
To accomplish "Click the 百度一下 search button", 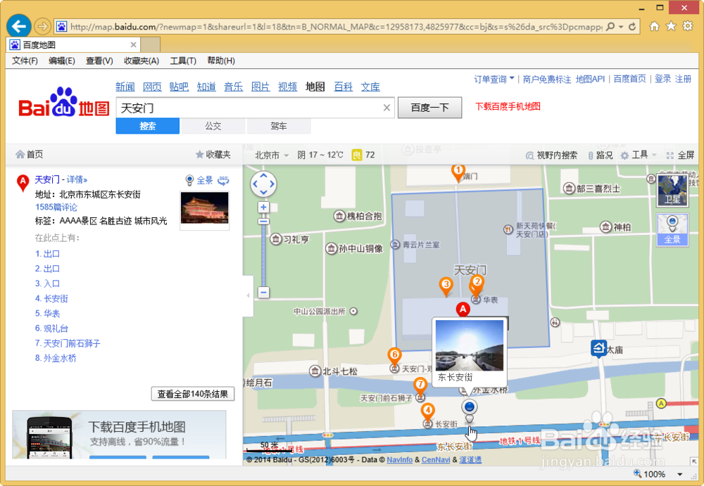I will (x=429, y=108).
